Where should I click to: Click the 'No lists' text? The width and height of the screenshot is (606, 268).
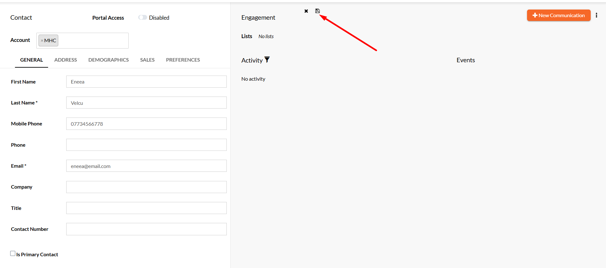[266, 37]
